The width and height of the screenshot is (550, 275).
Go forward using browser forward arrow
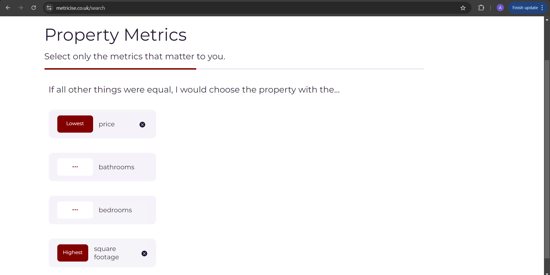tap(21, 8)
